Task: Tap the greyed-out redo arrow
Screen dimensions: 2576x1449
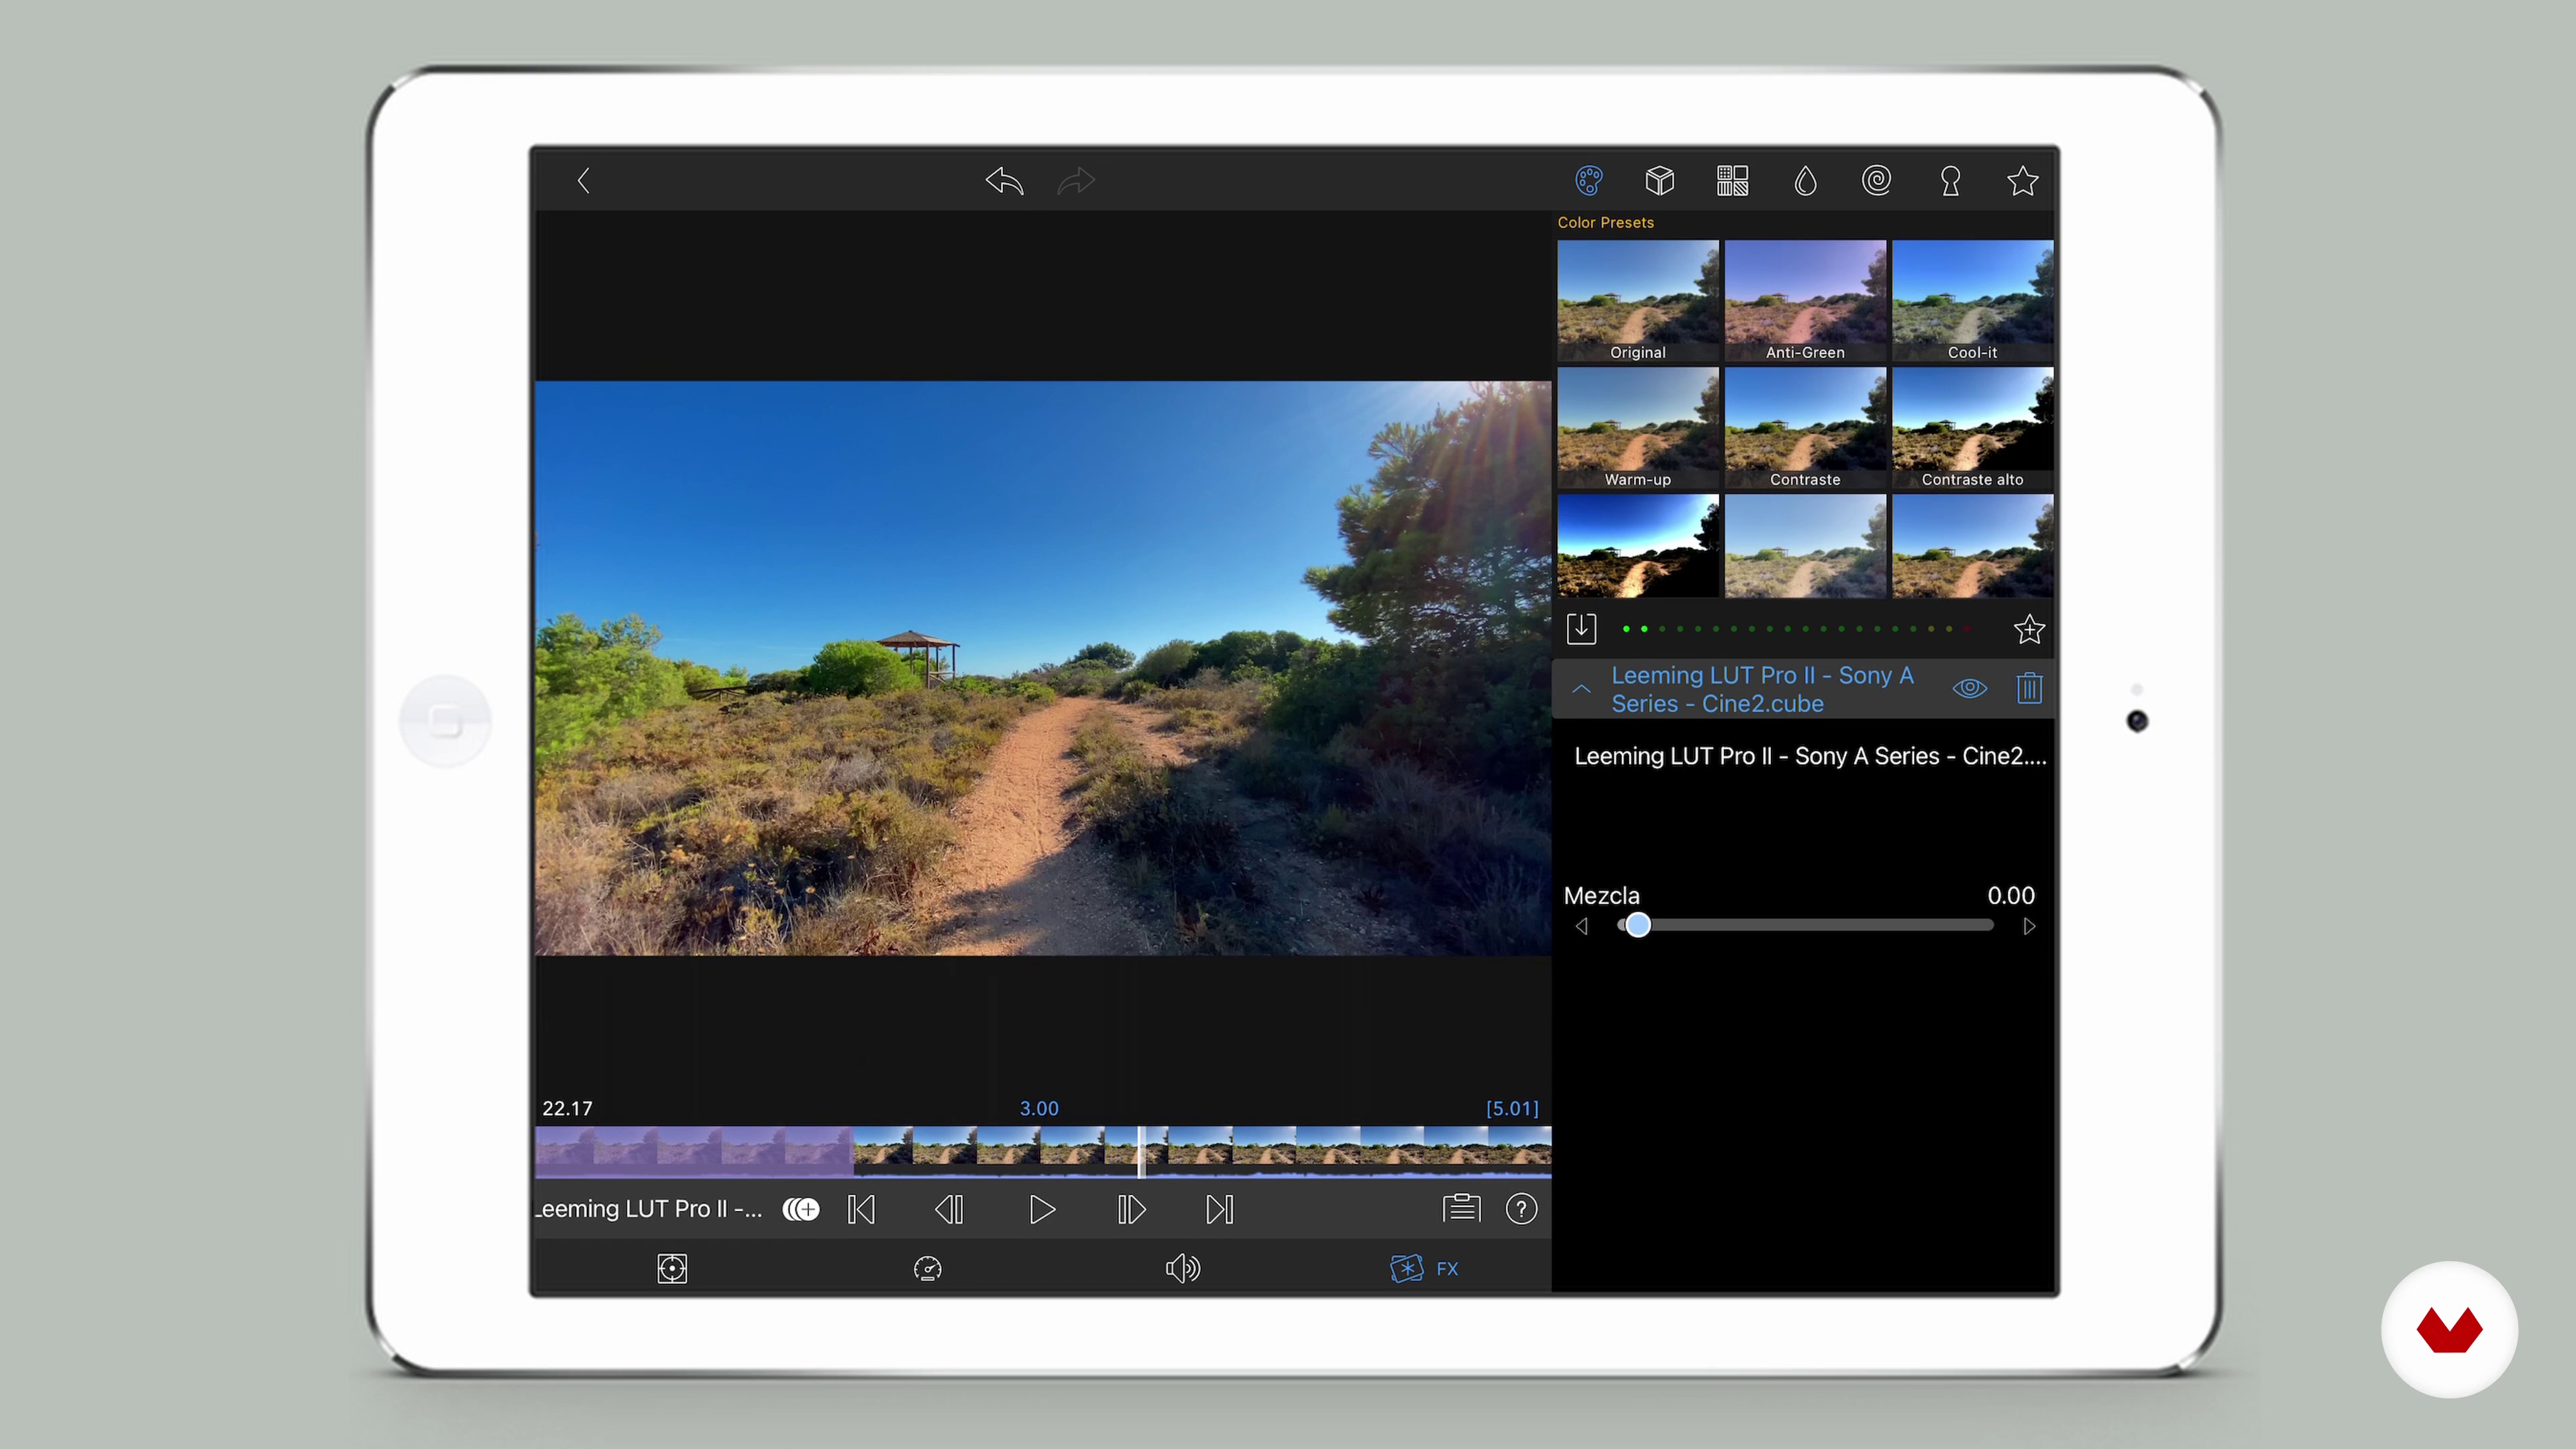Action: (1076, 181)
